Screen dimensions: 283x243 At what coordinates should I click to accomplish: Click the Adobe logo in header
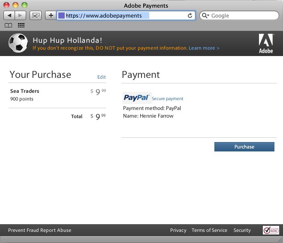coord(266,44)
